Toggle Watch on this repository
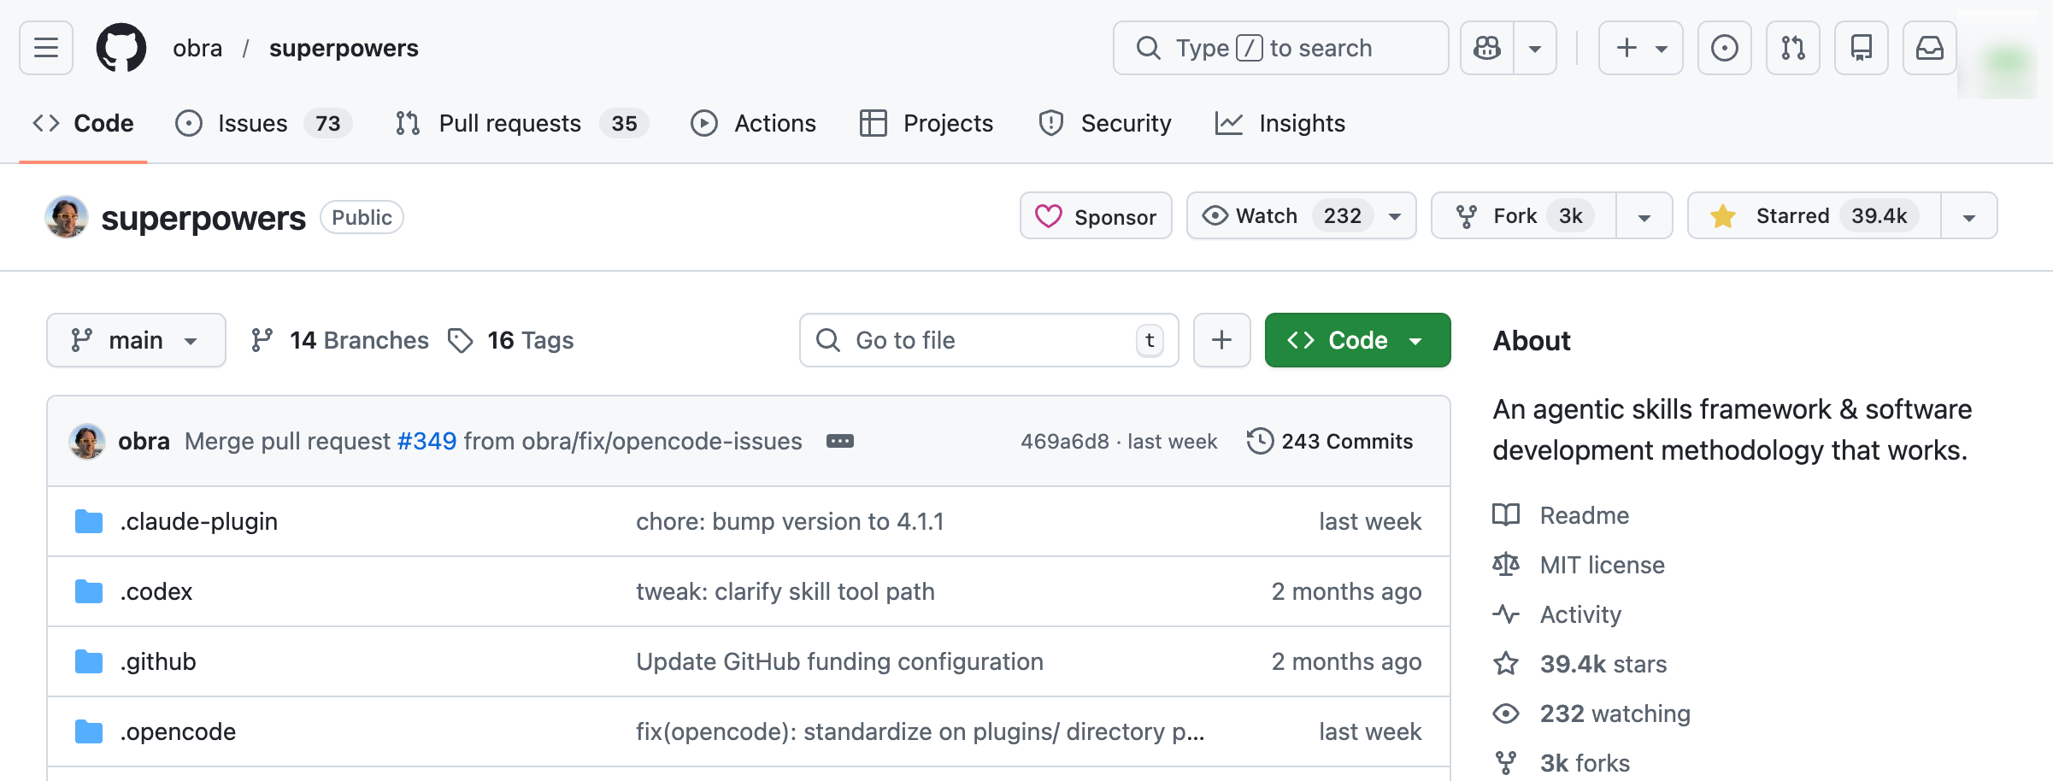2053x781 pixels. click(x=1281, y=216)
